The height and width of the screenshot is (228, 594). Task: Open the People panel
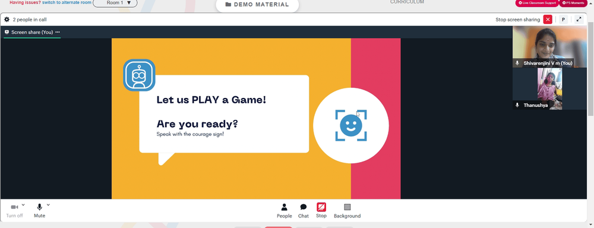coord(284,211)
